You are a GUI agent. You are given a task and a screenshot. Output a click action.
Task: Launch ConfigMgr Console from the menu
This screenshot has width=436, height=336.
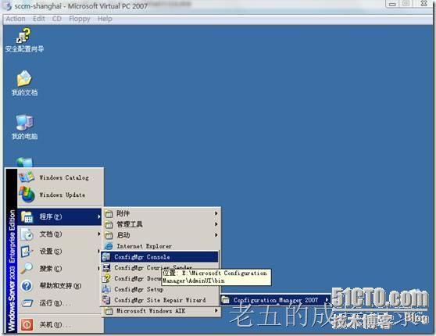click(160, 257)
